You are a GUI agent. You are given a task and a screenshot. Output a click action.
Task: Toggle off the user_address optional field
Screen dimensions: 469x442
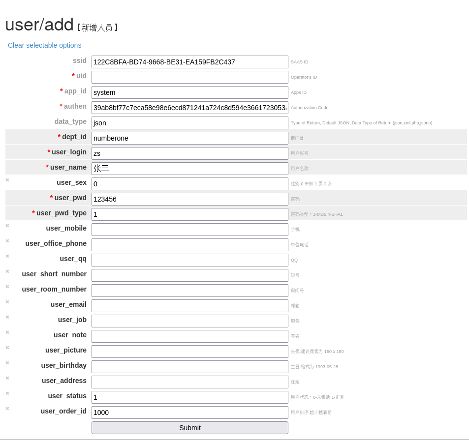(x=7, y=378)
